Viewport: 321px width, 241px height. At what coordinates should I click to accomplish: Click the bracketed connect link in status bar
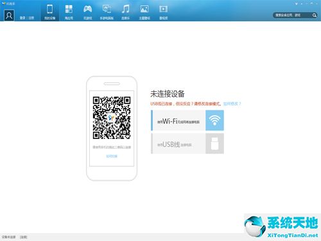click(23, 237)
